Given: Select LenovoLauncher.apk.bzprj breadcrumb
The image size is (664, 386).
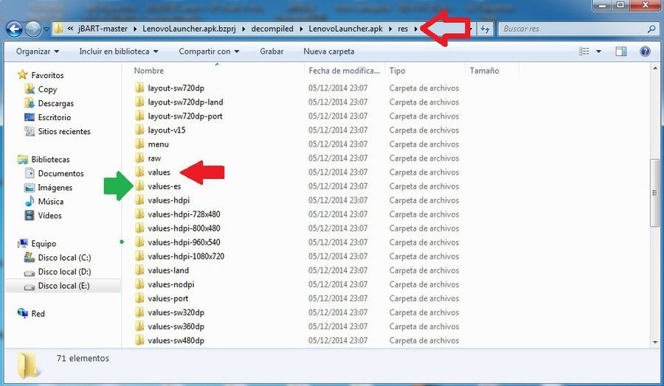Looking at the screenshot, I should pos(189,29).
